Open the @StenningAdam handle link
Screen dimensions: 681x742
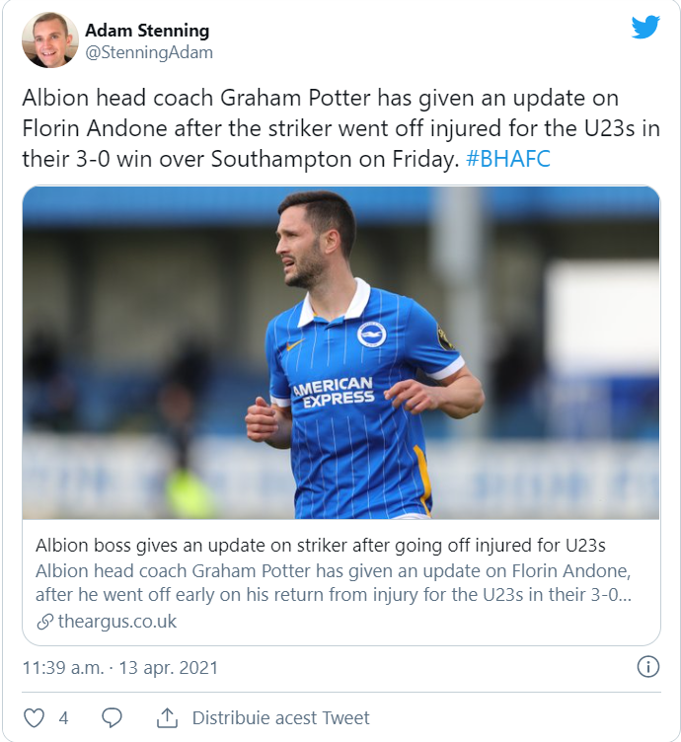149,52
